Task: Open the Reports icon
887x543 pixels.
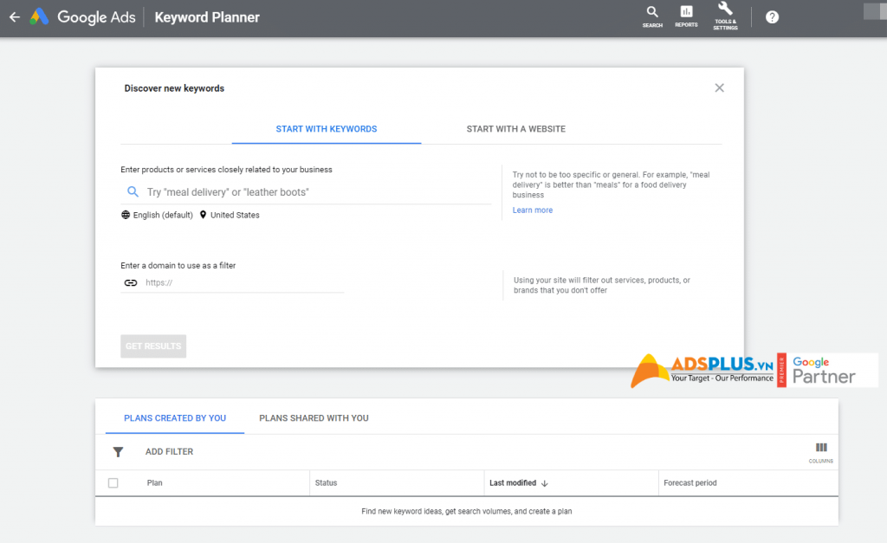Action: click(x=686, y=16)
